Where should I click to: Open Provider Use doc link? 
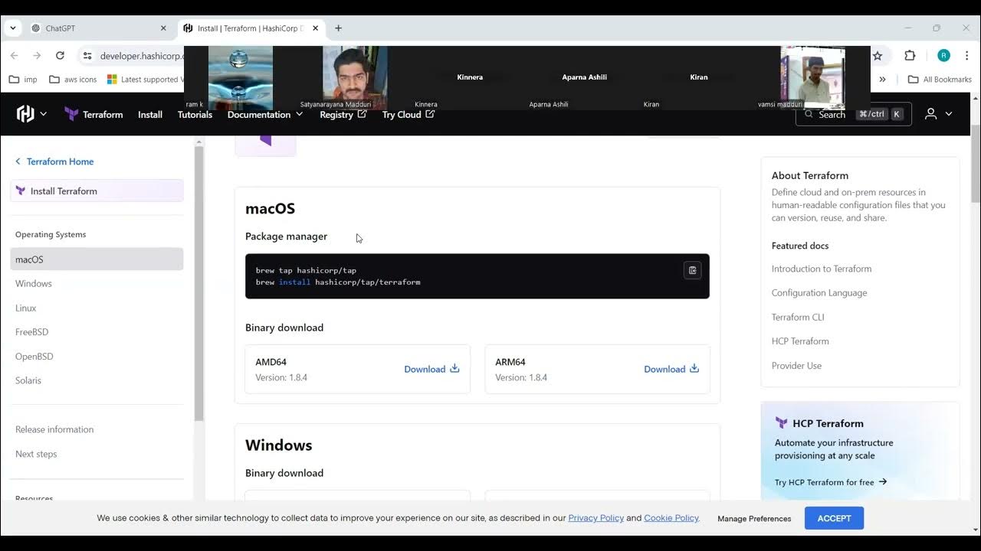tap(796, 366)
